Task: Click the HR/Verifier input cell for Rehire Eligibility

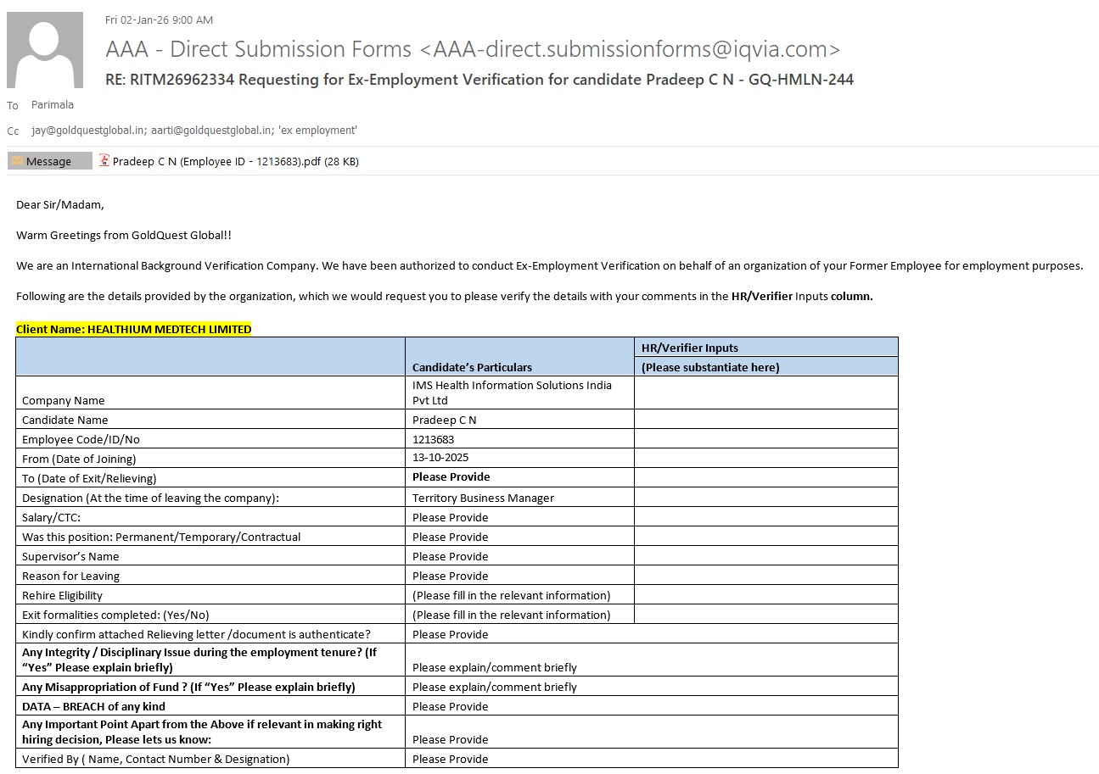Action: pyautogui.click(x=765, y=595)
